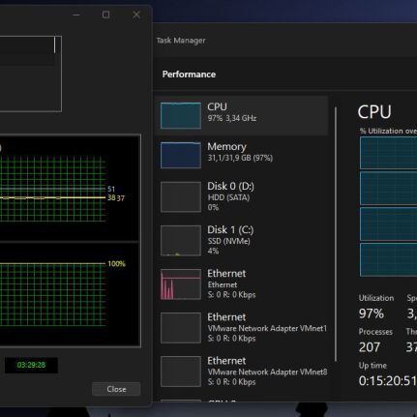Click the temperature graph in the left window
This screenshot has width=417, height=417.
52,189
